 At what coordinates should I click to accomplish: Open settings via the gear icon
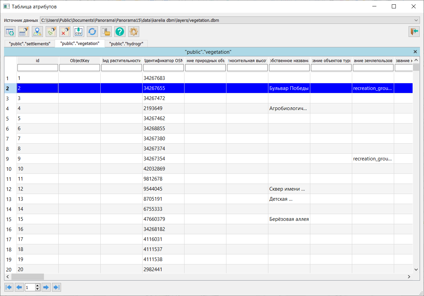[x=134, y=32]
